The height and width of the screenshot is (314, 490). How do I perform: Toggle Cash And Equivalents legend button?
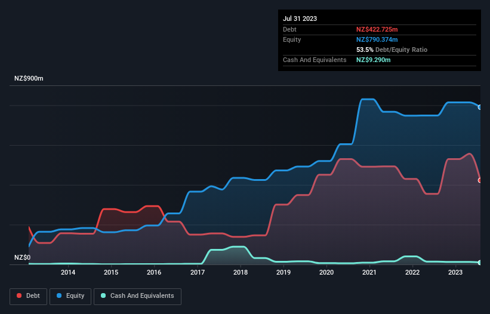137,296
